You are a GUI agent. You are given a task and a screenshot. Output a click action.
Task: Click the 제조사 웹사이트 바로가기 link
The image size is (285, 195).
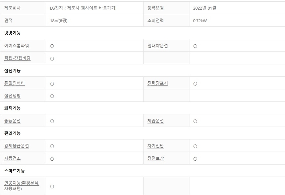coord(90,8)
